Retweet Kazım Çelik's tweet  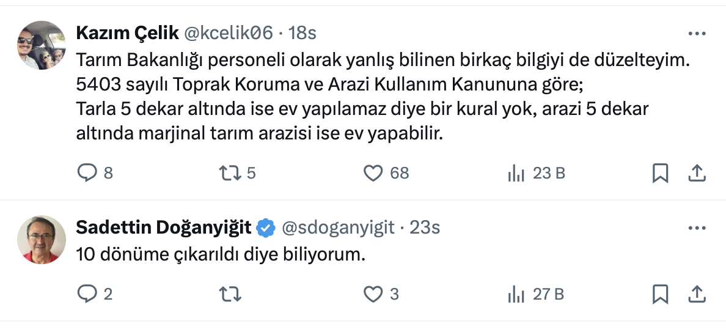(229, 174)
